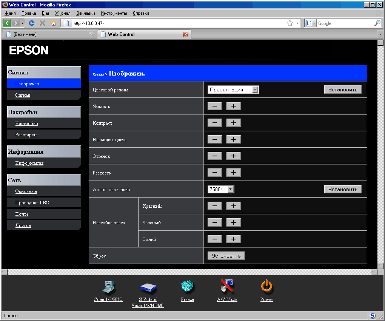The width and height of the screenshot is (385, 321).
Task: Go back with the browser Back arrow
Action: tap(7, 23)
